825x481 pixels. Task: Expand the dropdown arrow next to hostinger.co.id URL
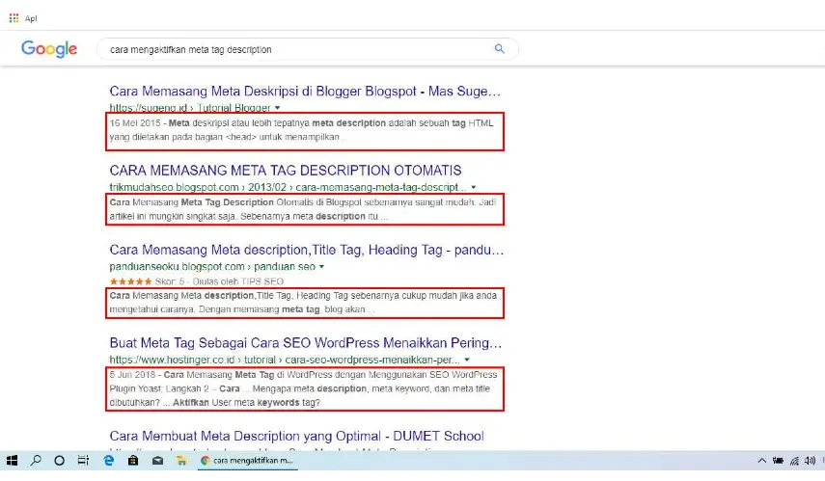467,360
